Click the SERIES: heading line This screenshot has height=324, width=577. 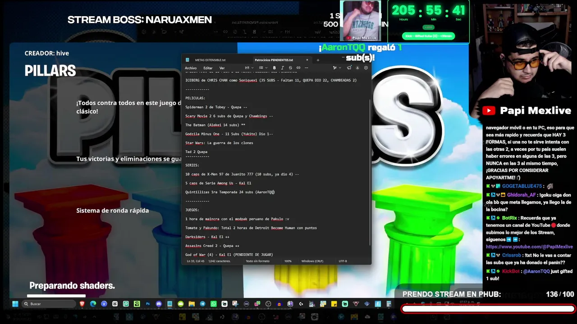pyautogui.click(x=192, y=165)
